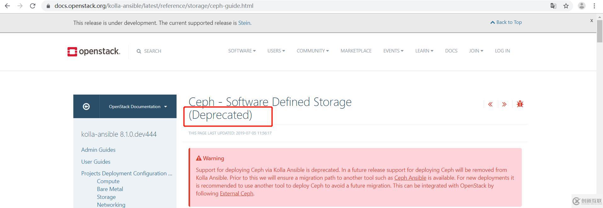This screenshot has width=603, height=208.
Task: Open Storage in sidebar
Action: coord(106,197)
